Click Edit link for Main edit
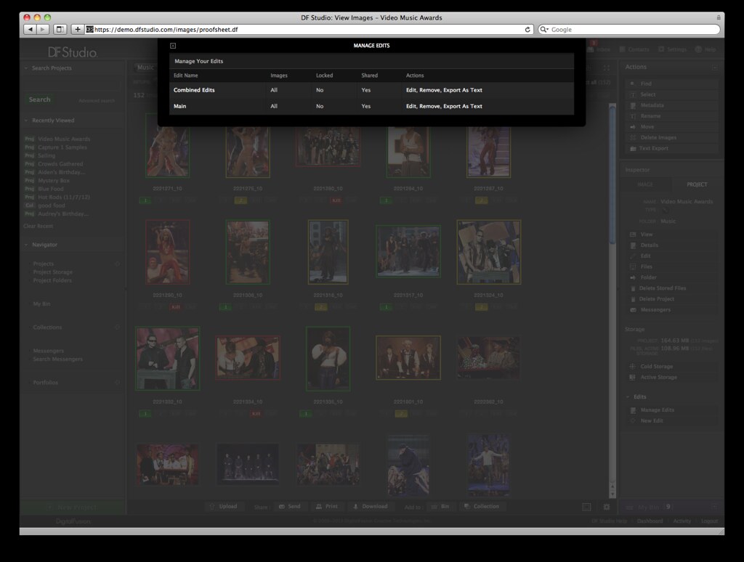744x562 pixels. (x=411, y=106)
